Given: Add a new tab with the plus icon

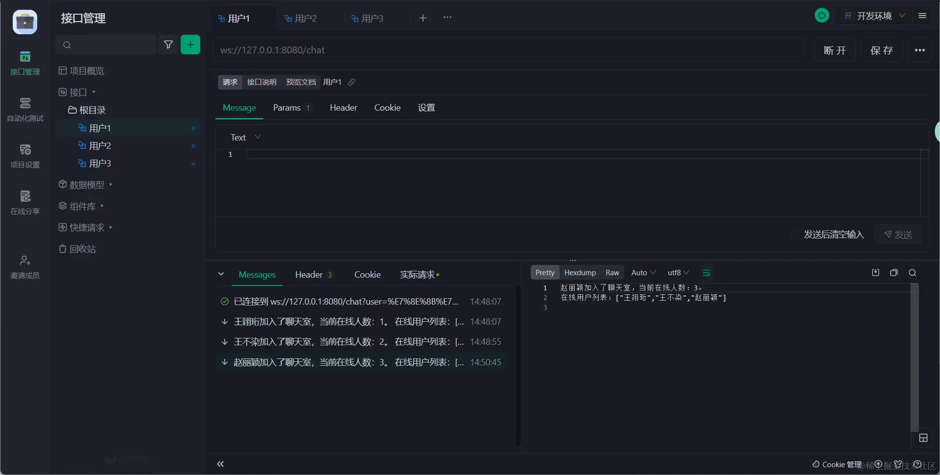Looking at the screenshot, I should 423,18.
